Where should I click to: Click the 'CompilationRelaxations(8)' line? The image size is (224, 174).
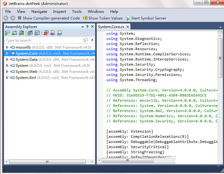pos(148,137)
